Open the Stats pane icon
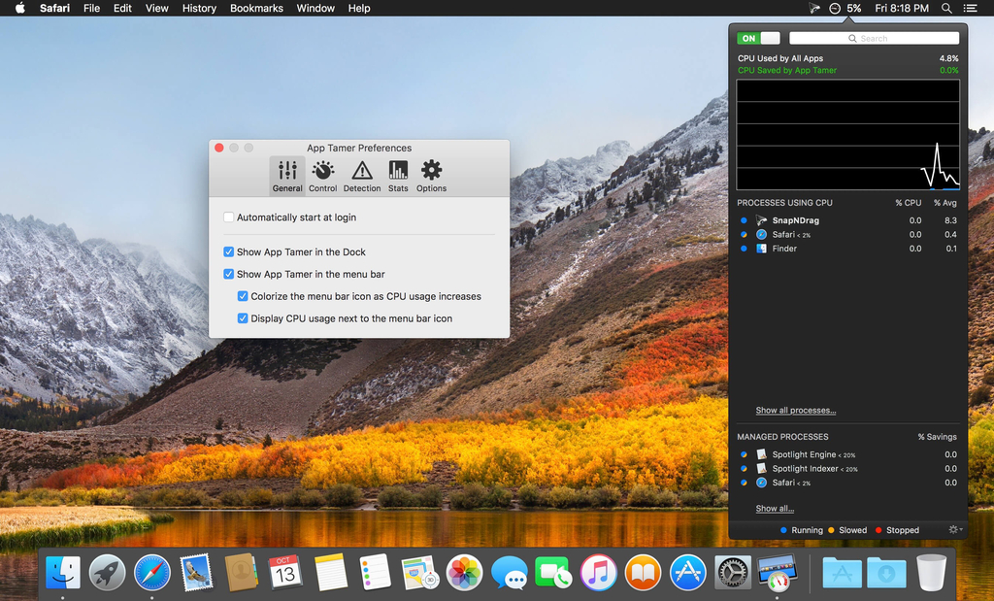 click(398, 176)
